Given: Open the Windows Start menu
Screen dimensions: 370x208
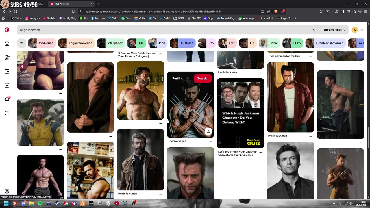Looking at the screenshot, I should pyautogui.click(x=6, y=203).
